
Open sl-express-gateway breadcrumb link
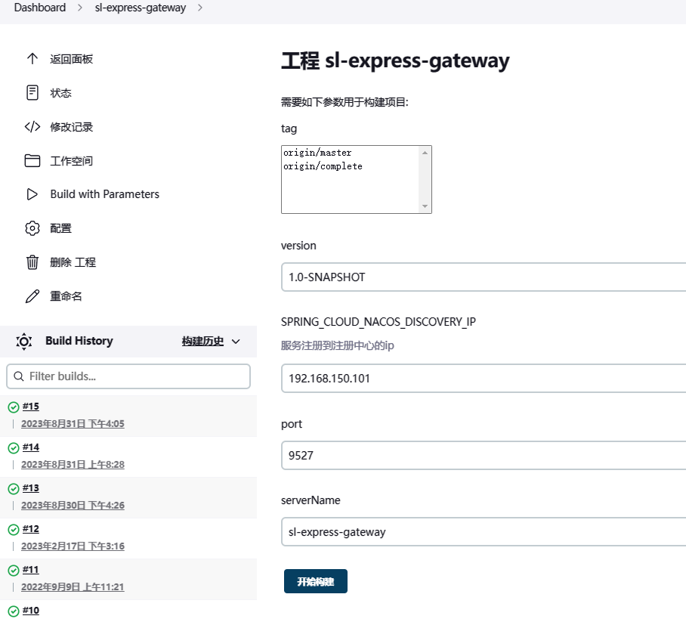(141, 8)
